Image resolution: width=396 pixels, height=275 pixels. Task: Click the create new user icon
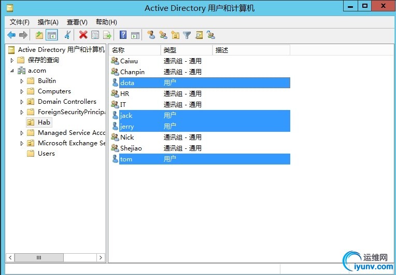[151, 35]
